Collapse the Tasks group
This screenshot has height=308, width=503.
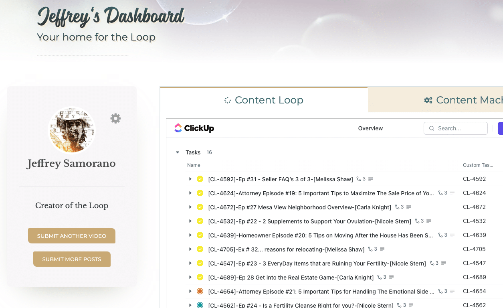[x=177, y=152]
